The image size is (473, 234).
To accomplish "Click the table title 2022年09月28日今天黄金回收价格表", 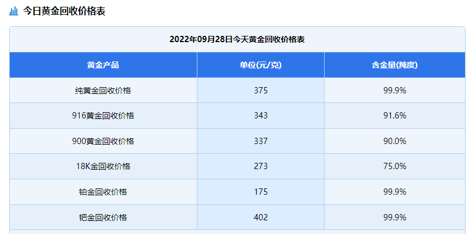I will [x=237, y=39].
